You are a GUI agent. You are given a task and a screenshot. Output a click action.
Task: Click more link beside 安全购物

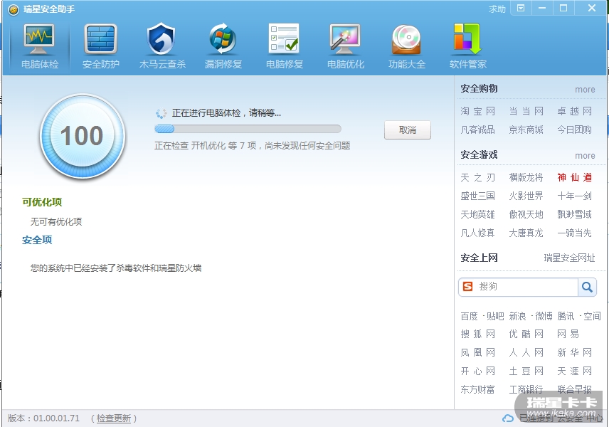click(585, 90)
